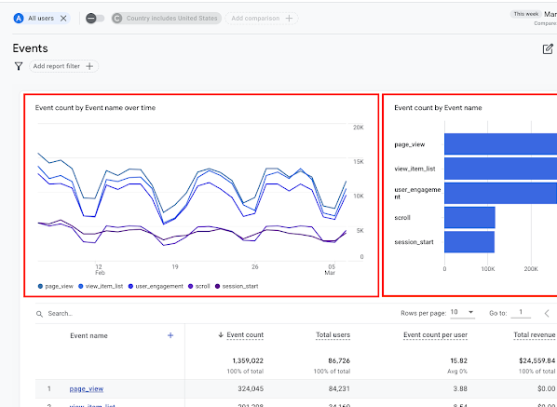This screenshot has height=407, width=557.
Task: Add a new comparison
Action: coord(262,19)
